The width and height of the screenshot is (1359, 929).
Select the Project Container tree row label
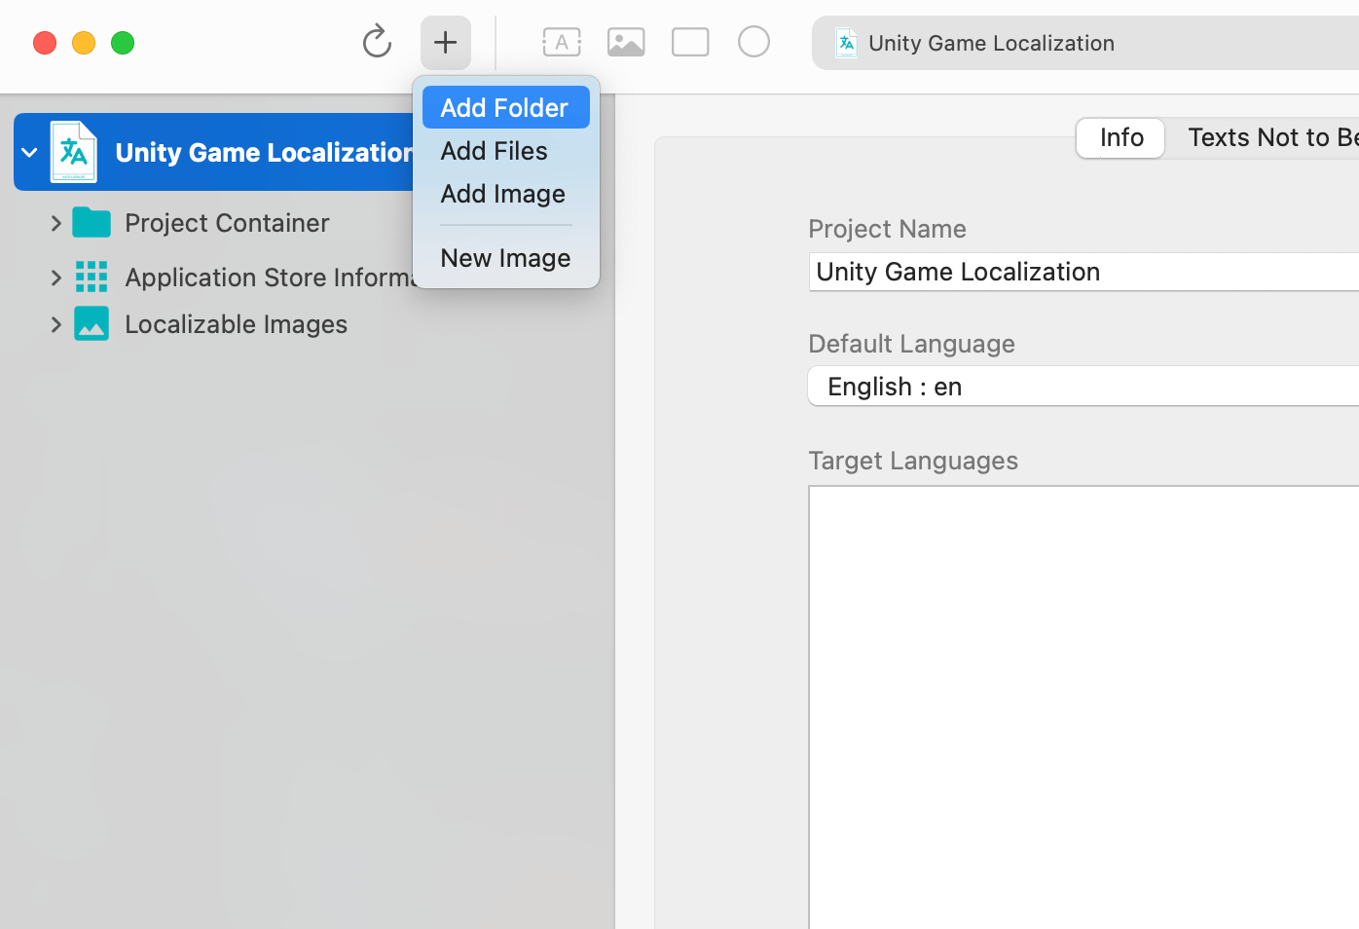(227, 223)
